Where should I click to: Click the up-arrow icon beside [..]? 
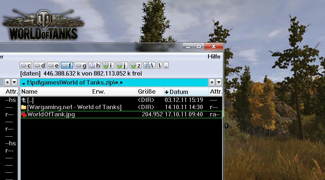point(24,100)
